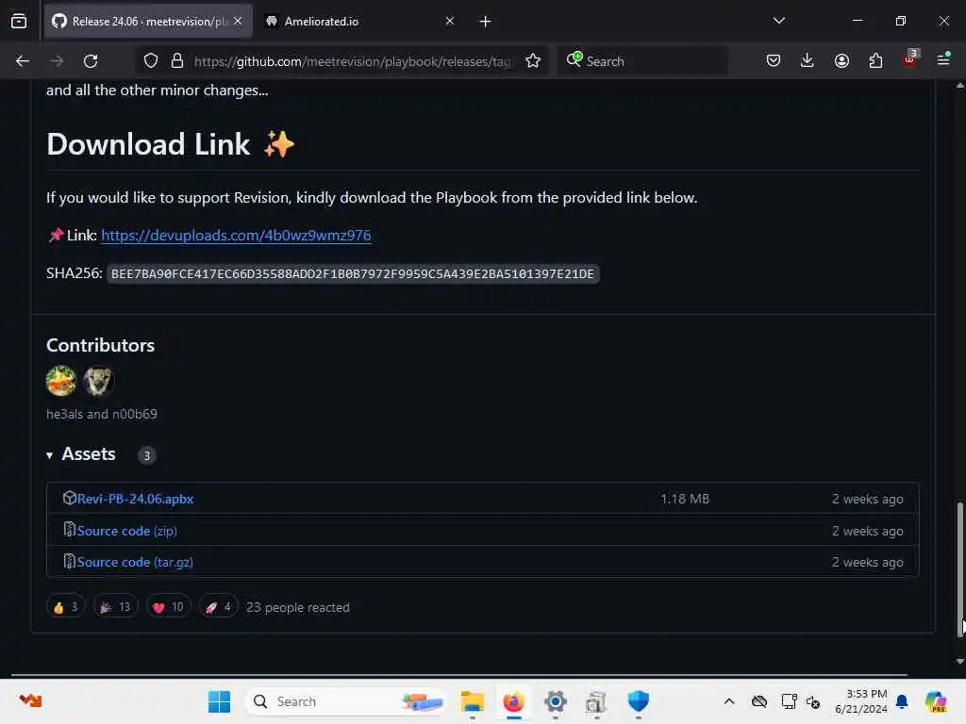Image resolution: width=966 pixels, height=724 pixels.
Task: Close the Ameliorated.io tab
Action: [450, 21]
